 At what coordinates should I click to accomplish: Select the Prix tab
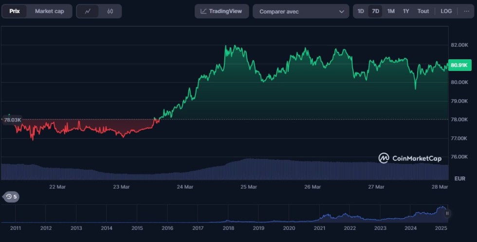click(x=15, y=11)
